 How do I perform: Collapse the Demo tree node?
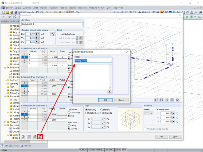(x=8, y=135)
